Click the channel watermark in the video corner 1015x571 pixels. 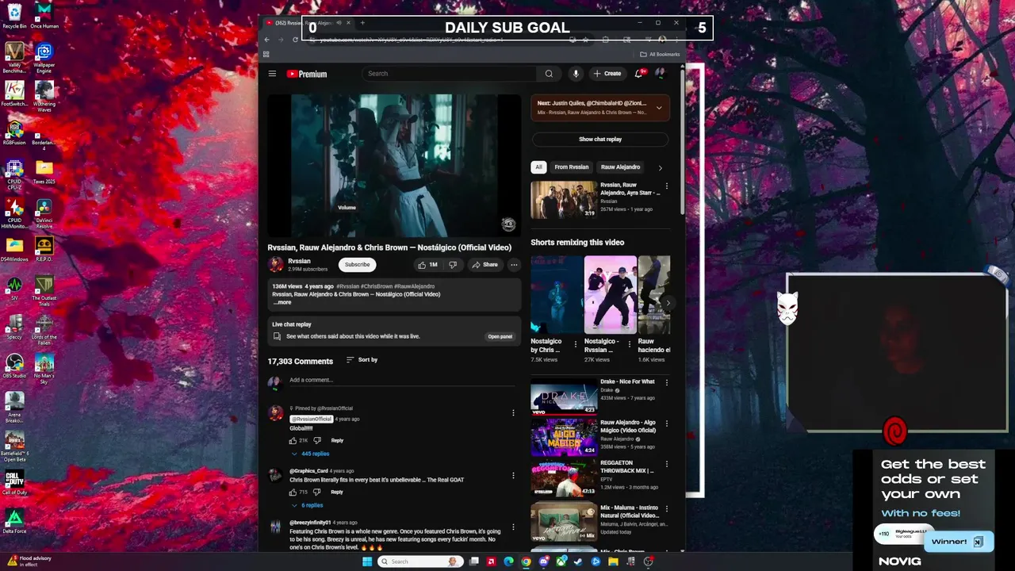[508, 224]
